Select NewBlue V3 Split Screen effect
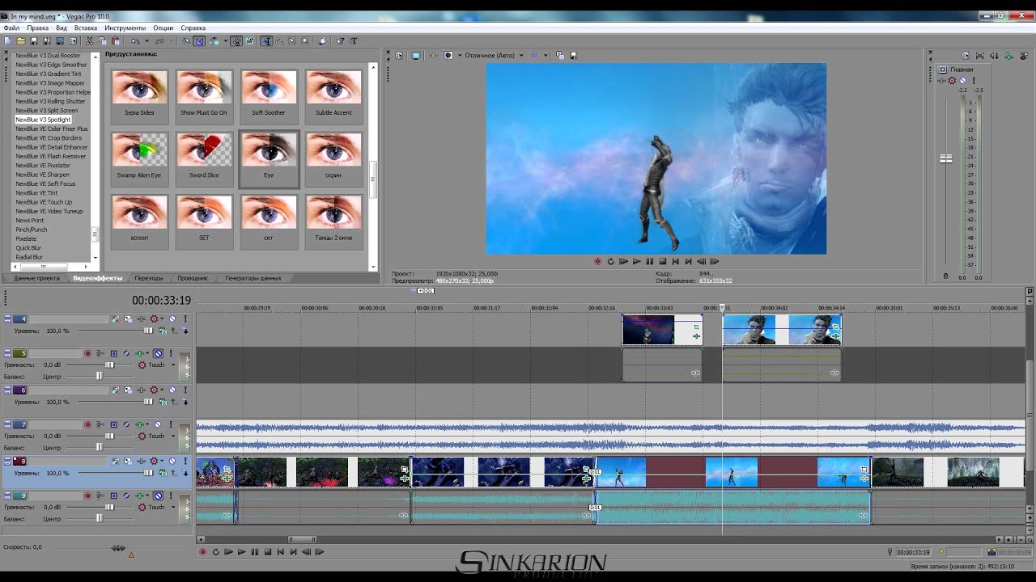This screenshot has width=1036, height=582. [x=47, y=111]
